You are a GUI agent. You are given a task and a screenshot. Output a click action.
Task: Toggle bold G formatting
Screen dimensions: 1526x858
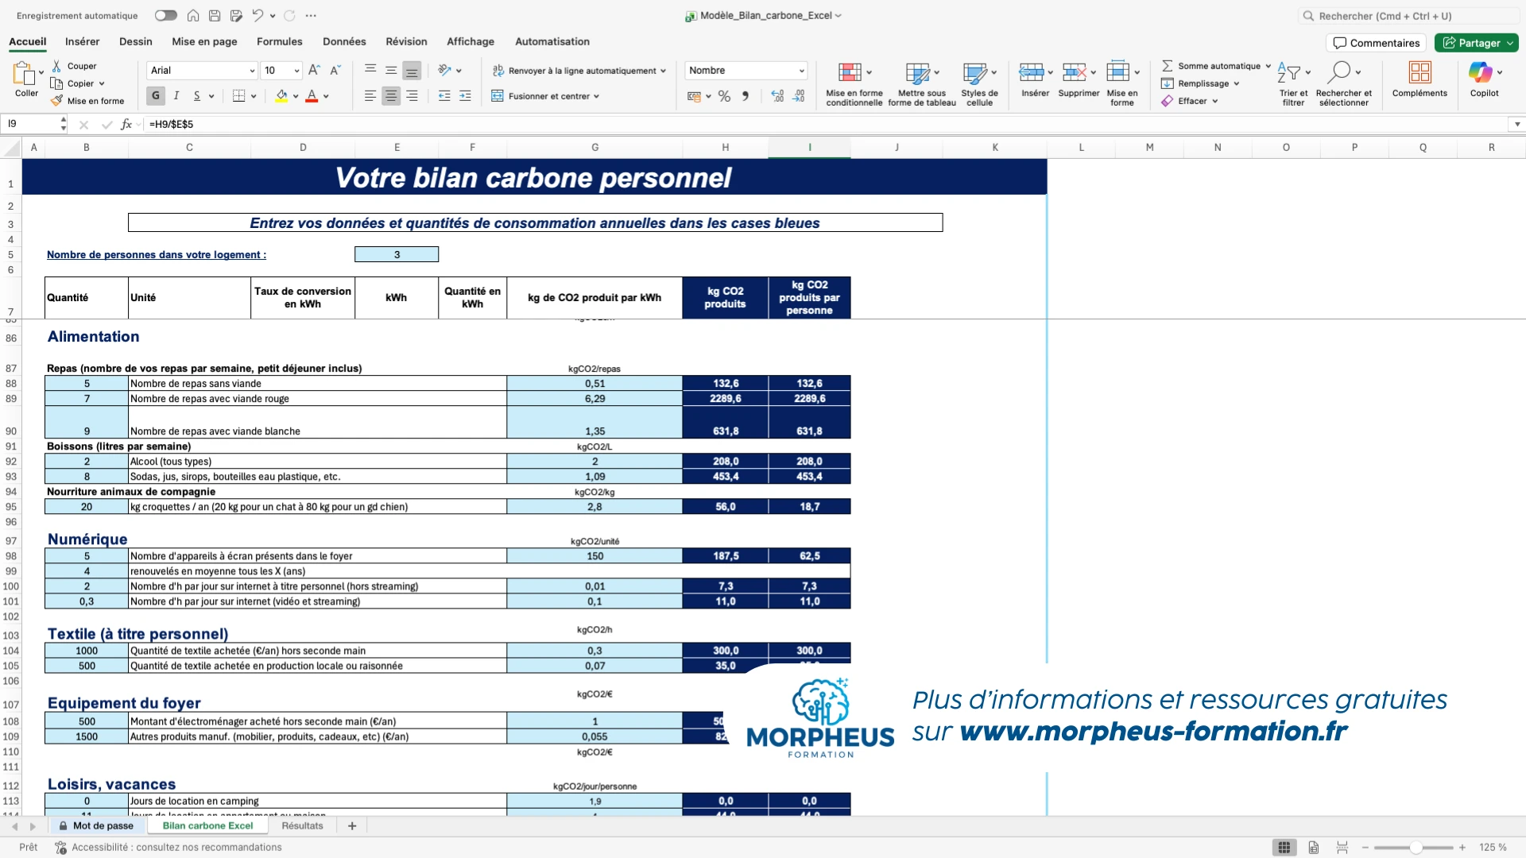[x=156, y=96]
